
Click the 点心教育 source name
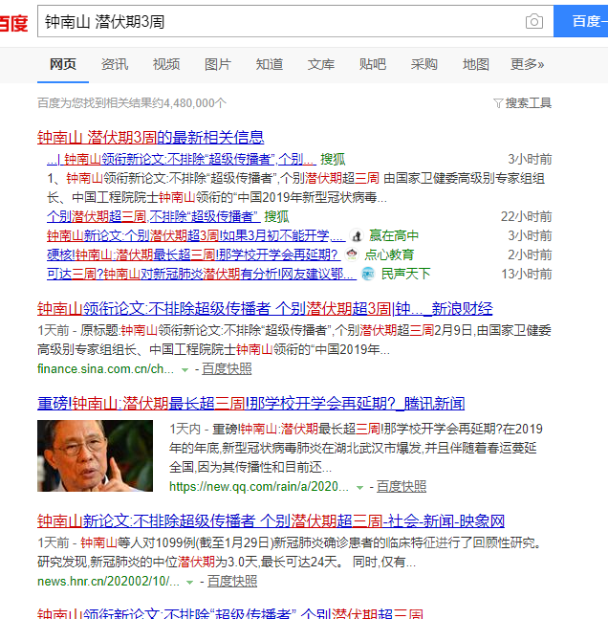point(389,255)
